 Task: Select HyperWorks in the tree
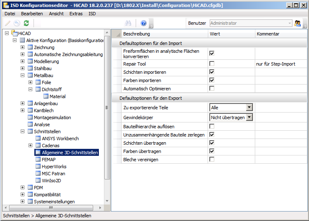pyautogui.click(x=54, y=167)
